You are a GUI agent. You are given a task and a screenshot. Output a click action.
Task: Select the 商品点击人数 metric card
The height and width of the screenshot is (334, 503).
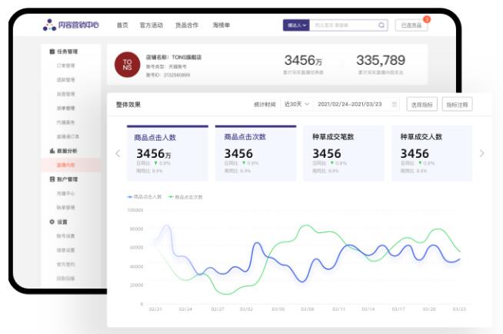coord(168,153)
